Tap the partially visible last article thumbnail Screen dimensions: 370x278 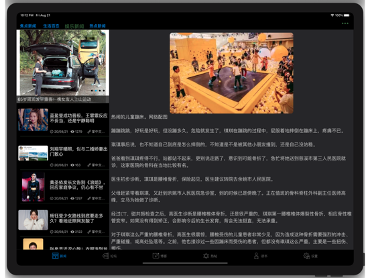click(x=34, y=244)
